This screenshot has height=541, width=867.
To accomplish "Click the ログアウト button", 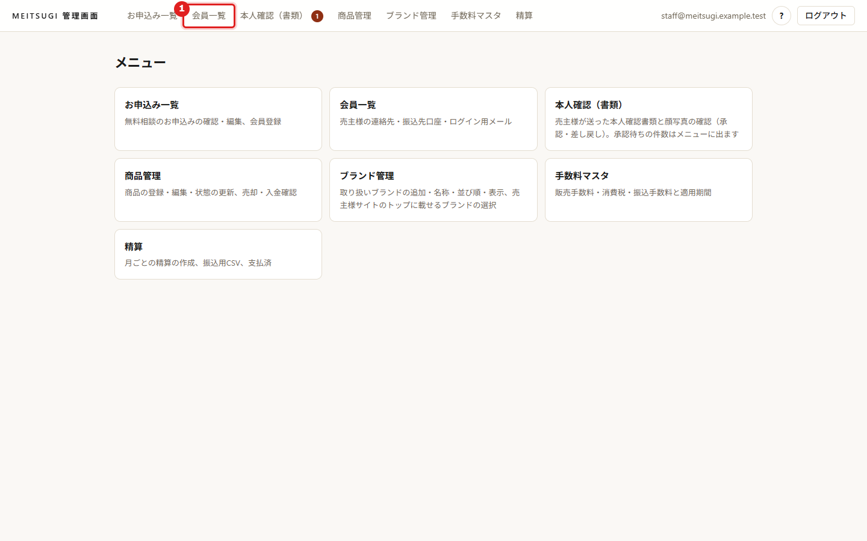I will (x=825, y=16).
